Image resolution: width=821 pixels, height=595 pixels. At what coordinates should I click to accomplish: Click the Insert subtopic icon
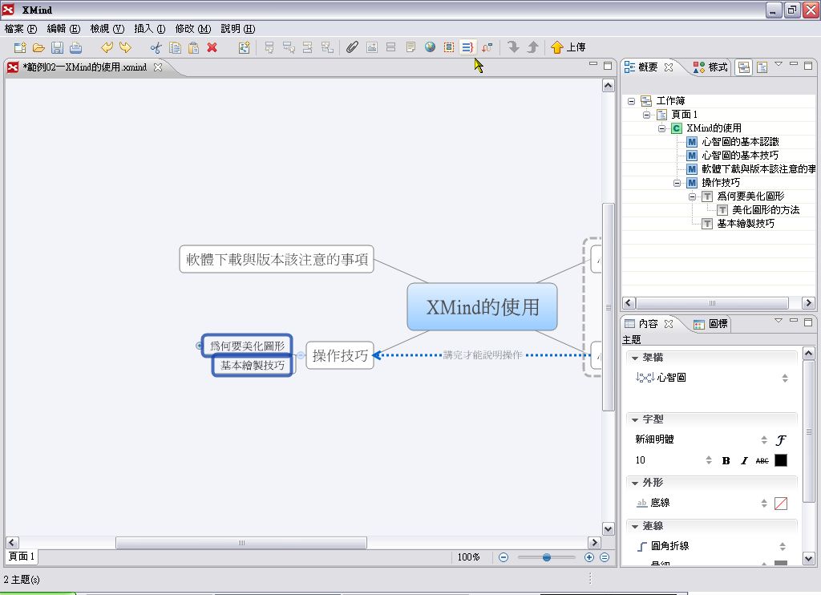289,47
